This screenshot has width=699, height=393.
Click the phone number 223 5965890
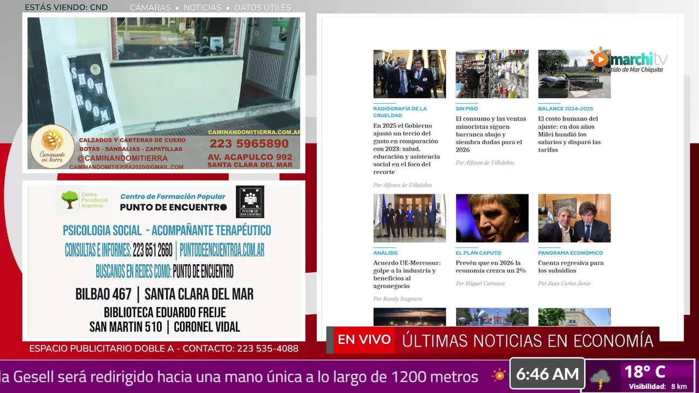(x=249, y=144)
